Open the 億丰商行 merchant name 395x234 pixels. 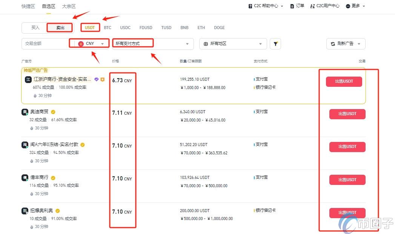[x=39, y=178]
